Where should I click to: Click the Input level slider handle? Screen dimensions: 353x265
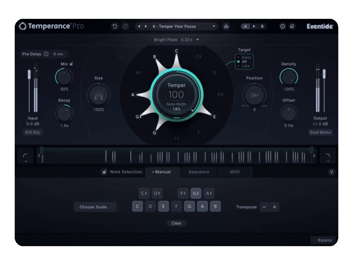tap(29, 74)
